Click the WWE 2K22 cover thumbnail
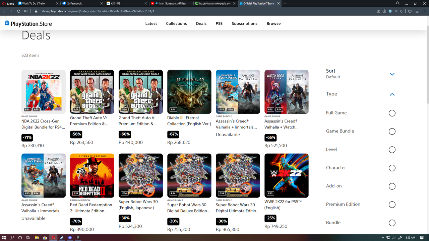The height and width of the screenshot is (241, 429). pos(287,175)
